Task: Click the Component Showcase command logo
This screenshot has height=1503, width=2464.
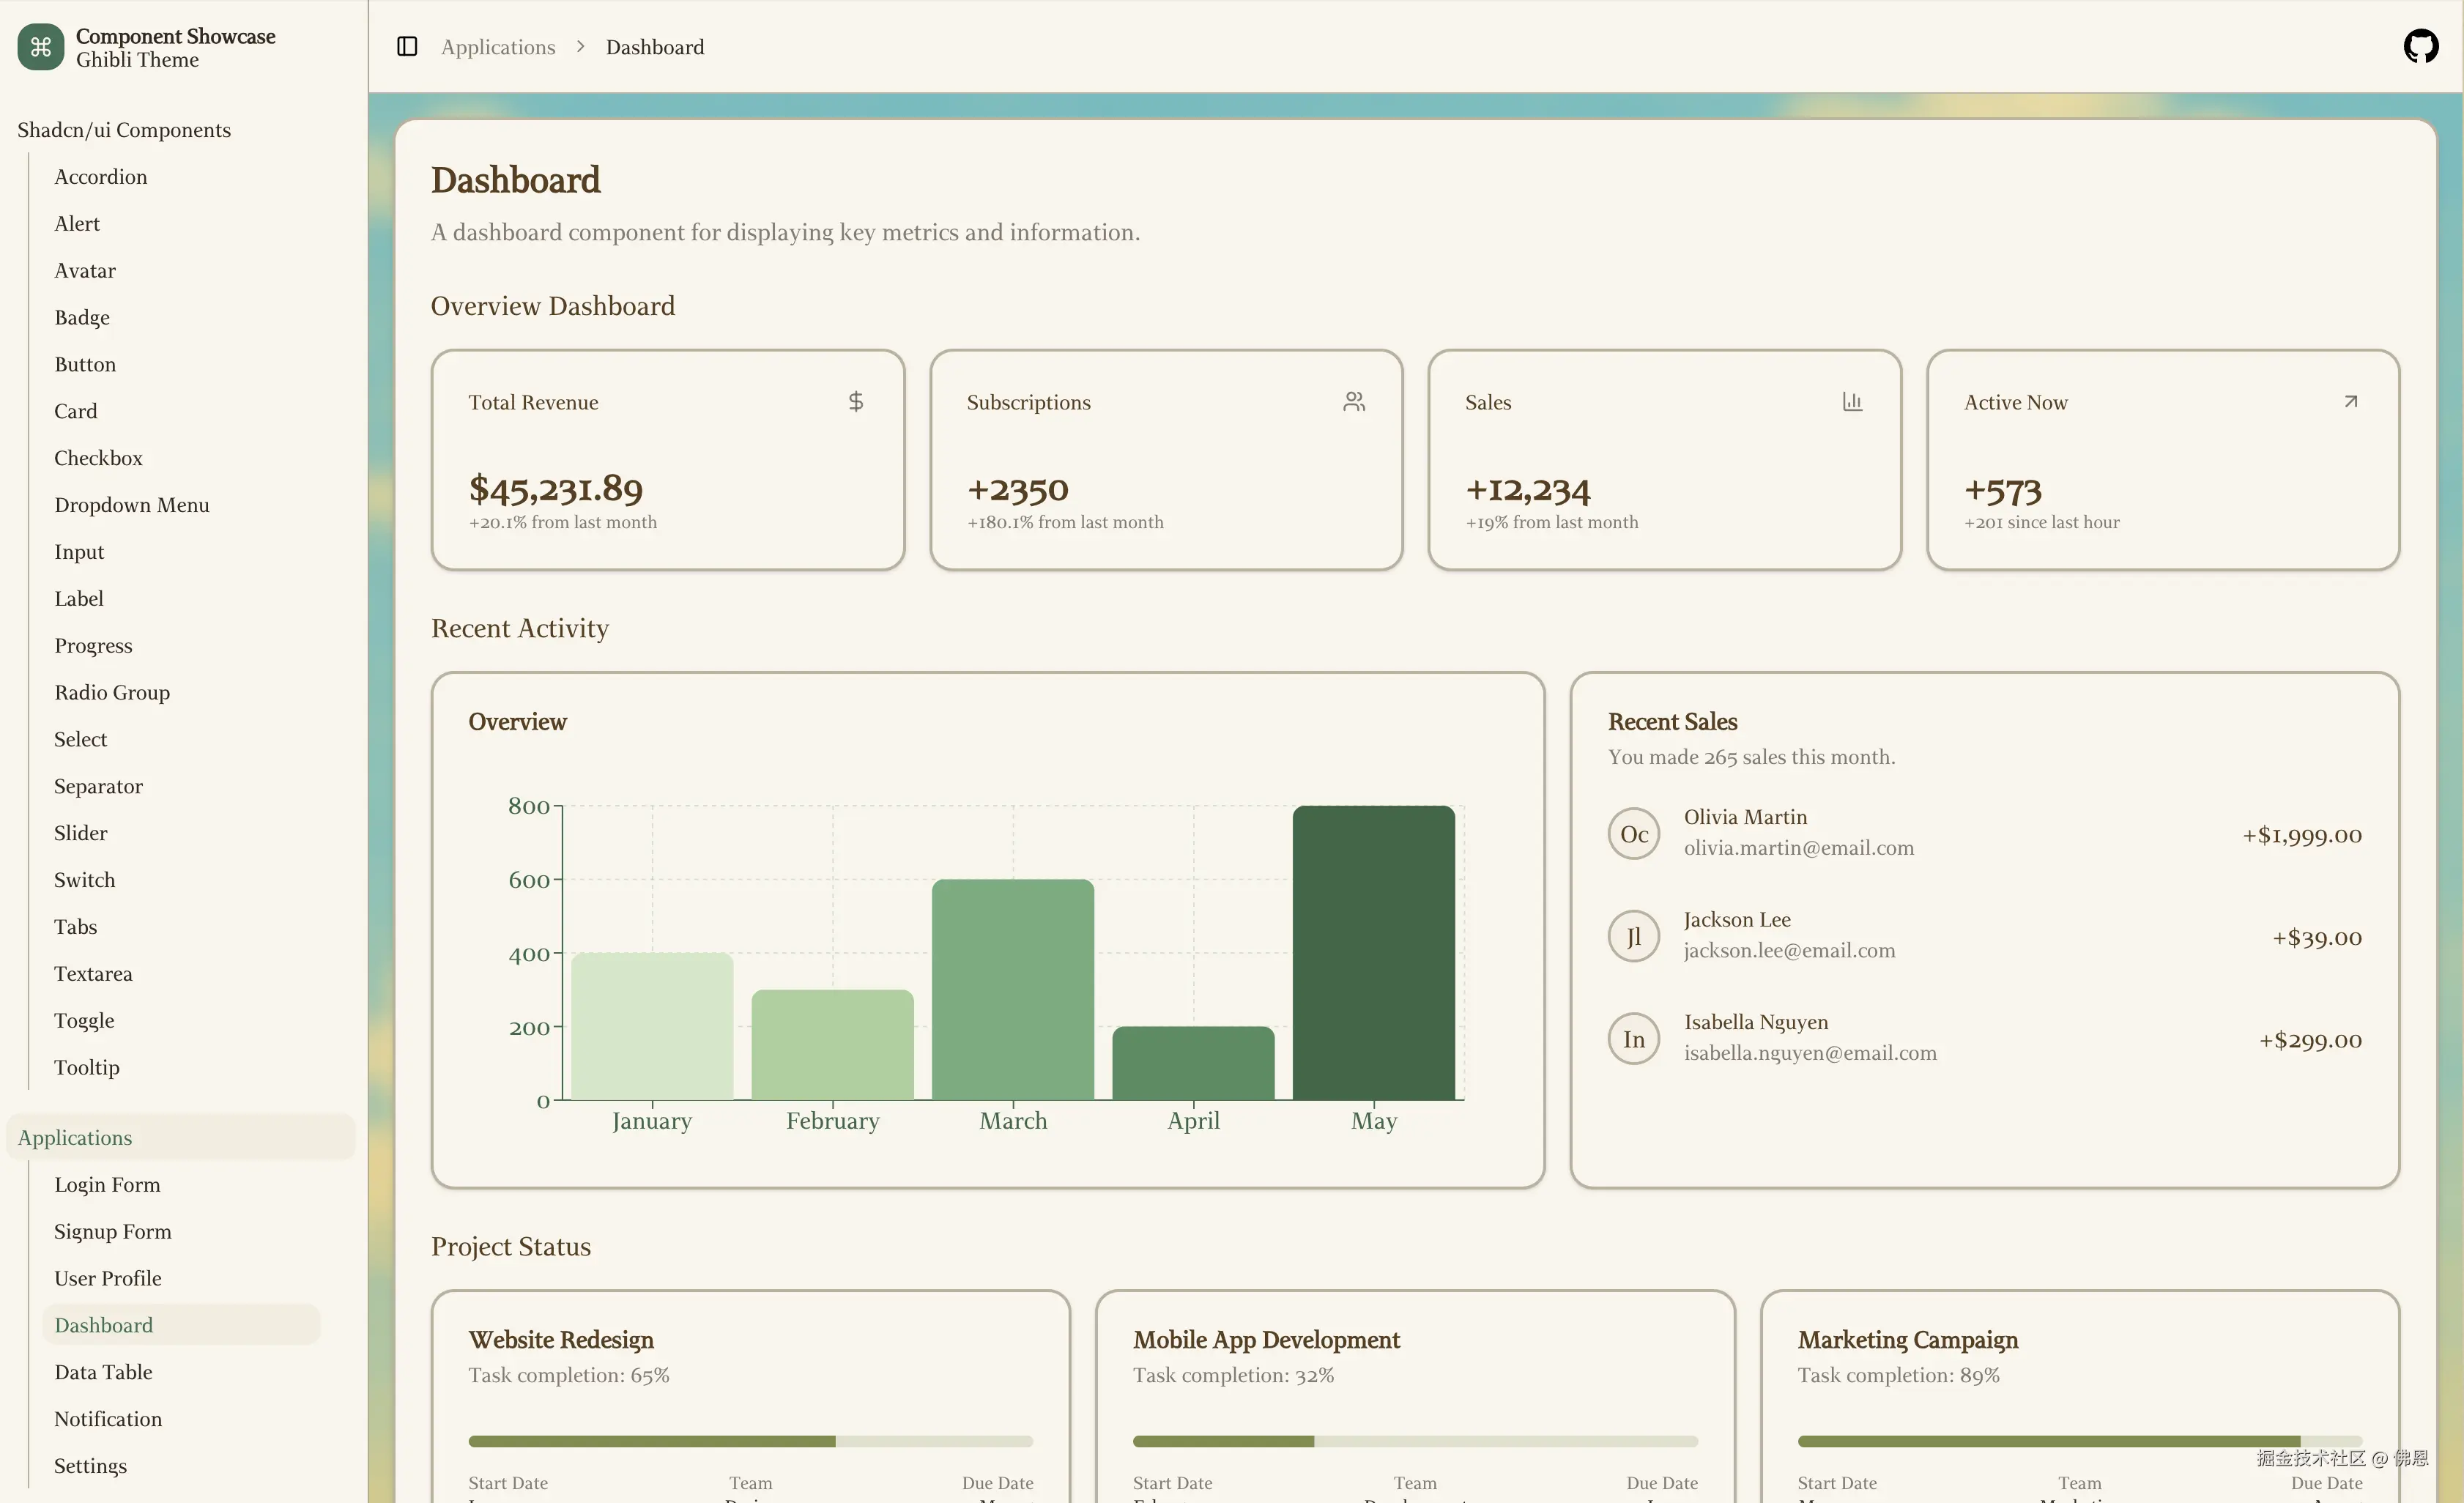Action: coord(41,47)
